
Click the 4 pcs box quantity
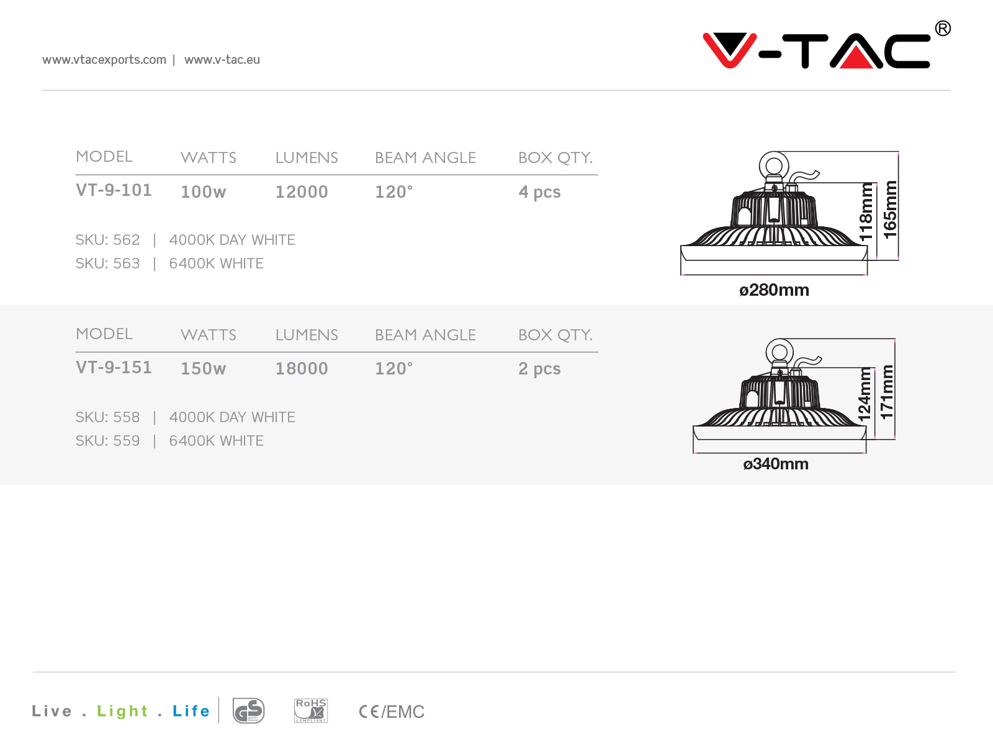point(539,192)
